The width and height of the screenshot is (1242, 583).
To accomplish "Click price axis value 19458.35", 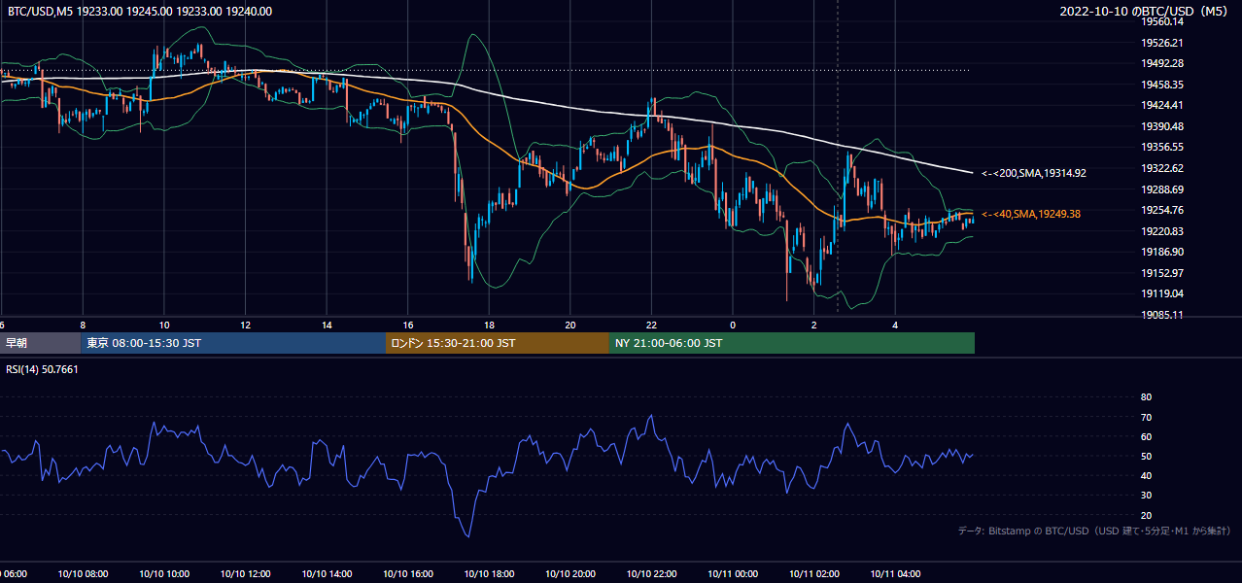I will 1161,85.
